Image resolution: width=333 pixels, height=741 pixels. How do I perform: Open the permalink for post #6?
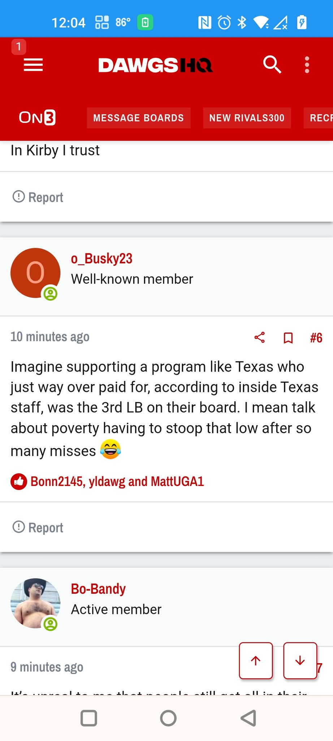point(316,338)
